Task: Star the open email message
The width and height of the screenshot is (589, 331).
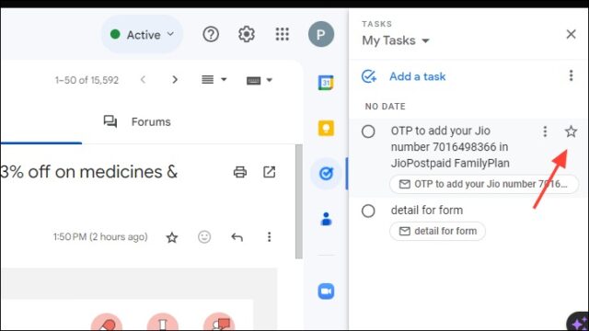Action: pos(172,237)
